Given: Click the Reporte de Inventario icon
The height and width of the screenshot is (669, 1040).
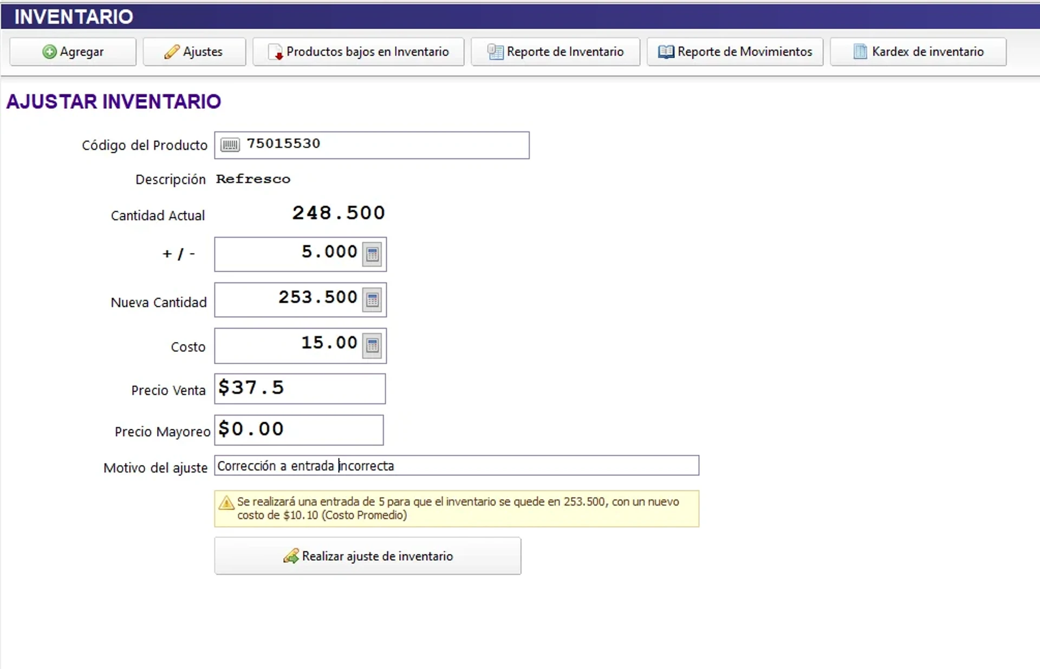Looking at the screenshot, I should pyautogui.click(x=495, y=52).
